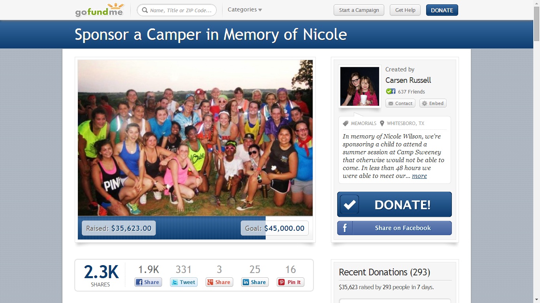The image size is (540, 303).
Task: Click the checkmark on the DONATE! button
Action: pyautogui.click(x=349, y=204)
